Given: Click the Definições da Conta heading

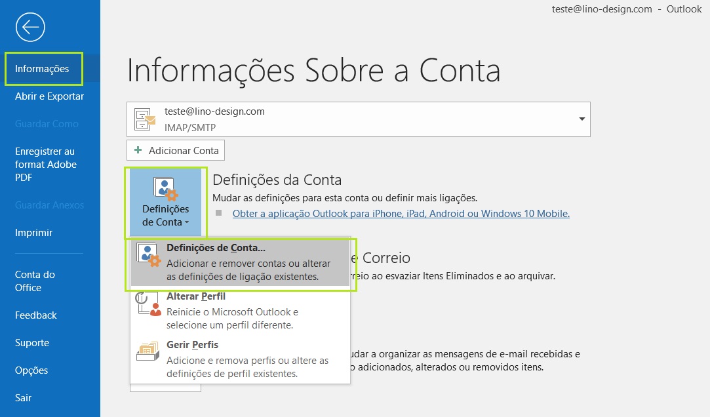Looking at the screenshot, I should point(277,180).
